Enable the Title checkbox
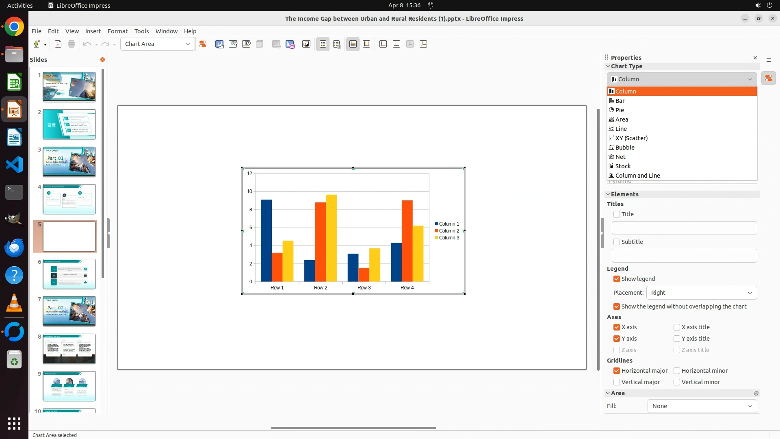This screenshot has width=780, height=439. [617, 214]
